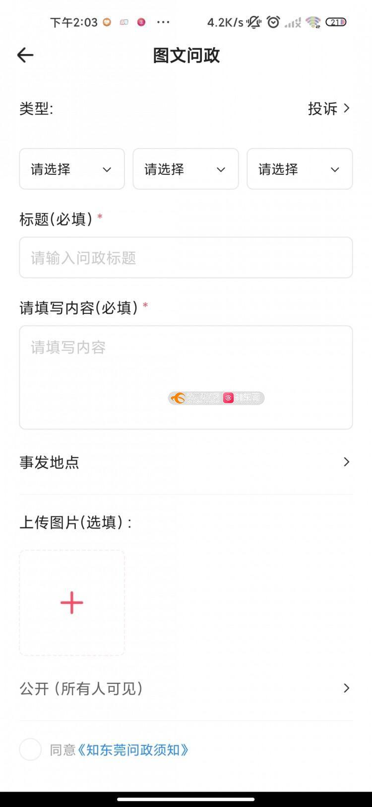Check the agree to 问政须知 circle

(x=30, y=749)
